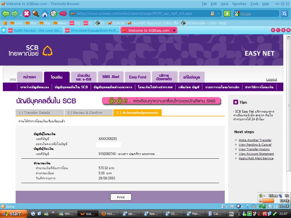Go back with the green left arrow
The image size is (291, 218).
click(x=6, y=14)
